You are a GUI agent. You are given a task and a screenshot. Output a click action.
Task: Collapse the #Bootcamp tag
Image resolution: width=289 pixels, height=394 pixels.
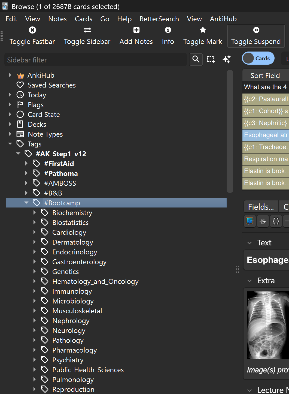26,203
